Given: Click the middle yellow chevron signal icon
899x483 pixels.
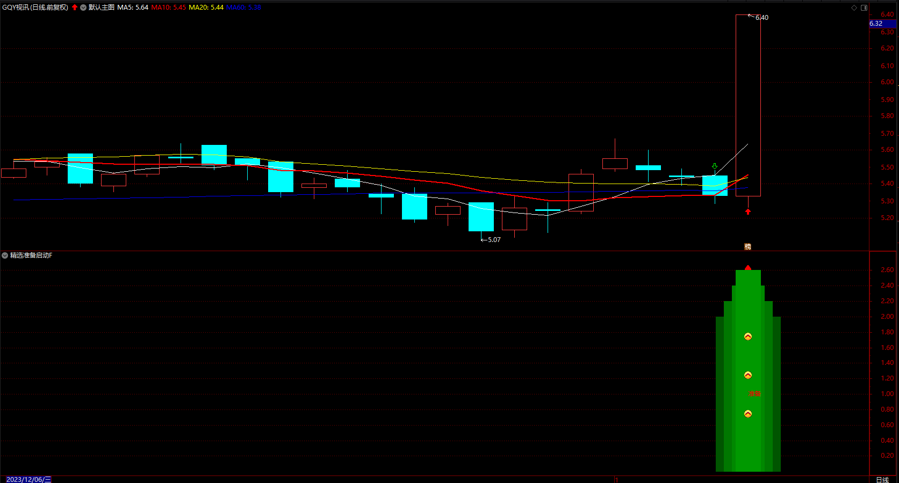Looking at the screenshot, I should [748, 375].
